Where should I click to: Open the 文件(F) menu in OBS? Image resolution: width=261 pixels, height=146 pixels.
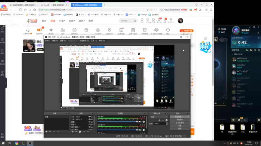[x=47, y=41]
